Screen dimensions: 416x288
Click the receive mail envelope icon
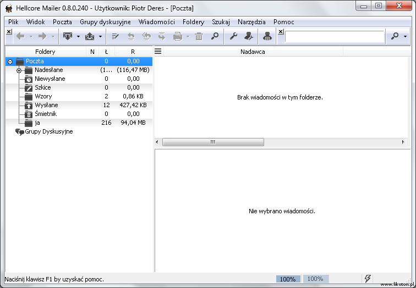[x=68, y=36]
